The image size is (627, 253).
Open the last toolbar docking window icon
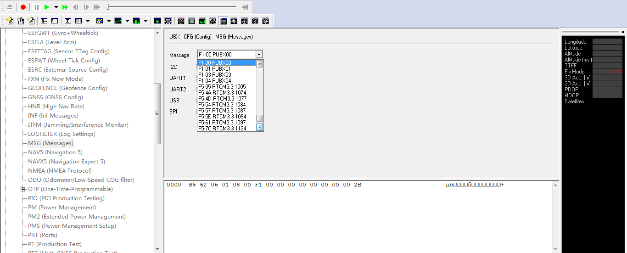(265, 21)
